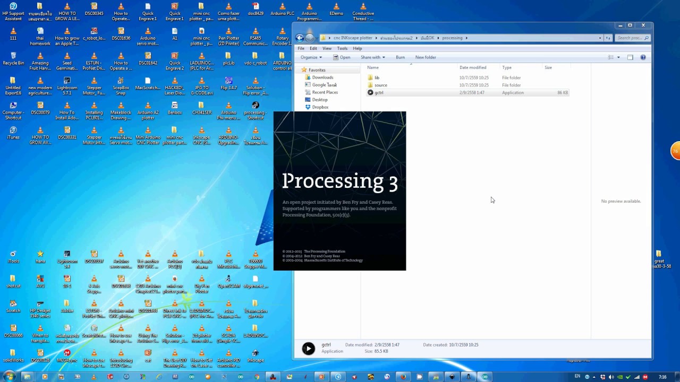680x382 pixels.
Task: Select the MacScratch desktop file
Action: click(148, 83)
